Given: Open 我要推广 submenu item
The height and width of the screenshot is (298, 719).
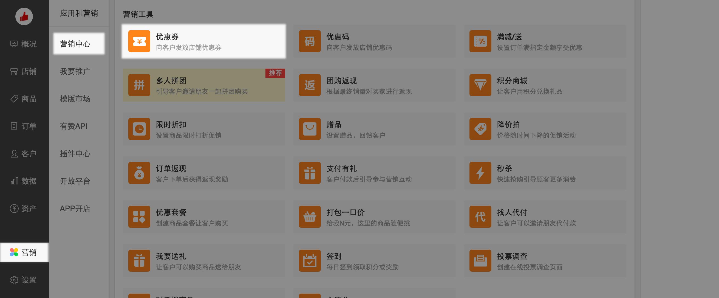Looking at the screenshot, I should [x=75, y=72].
